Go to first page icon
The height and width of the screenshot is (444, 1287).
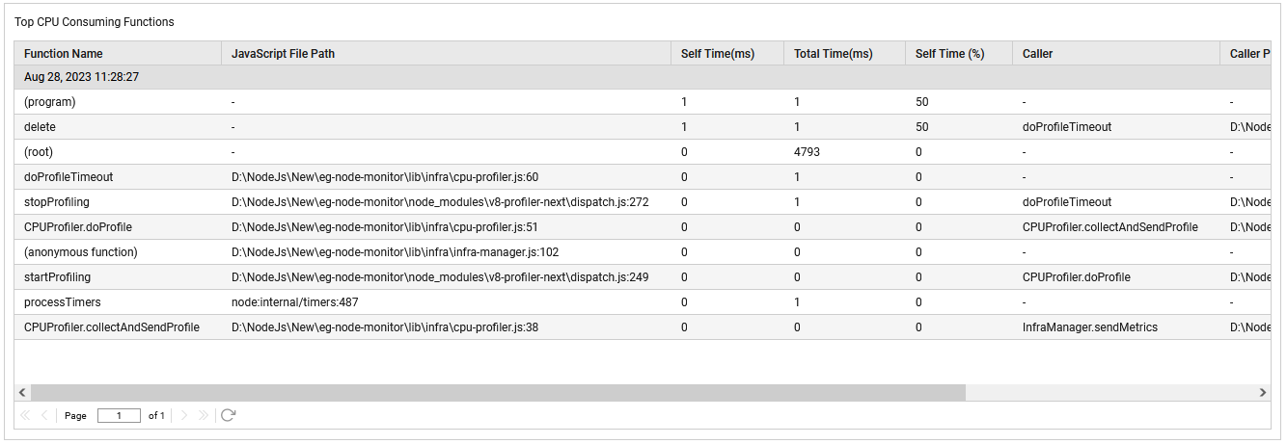(x=25, y=415)
